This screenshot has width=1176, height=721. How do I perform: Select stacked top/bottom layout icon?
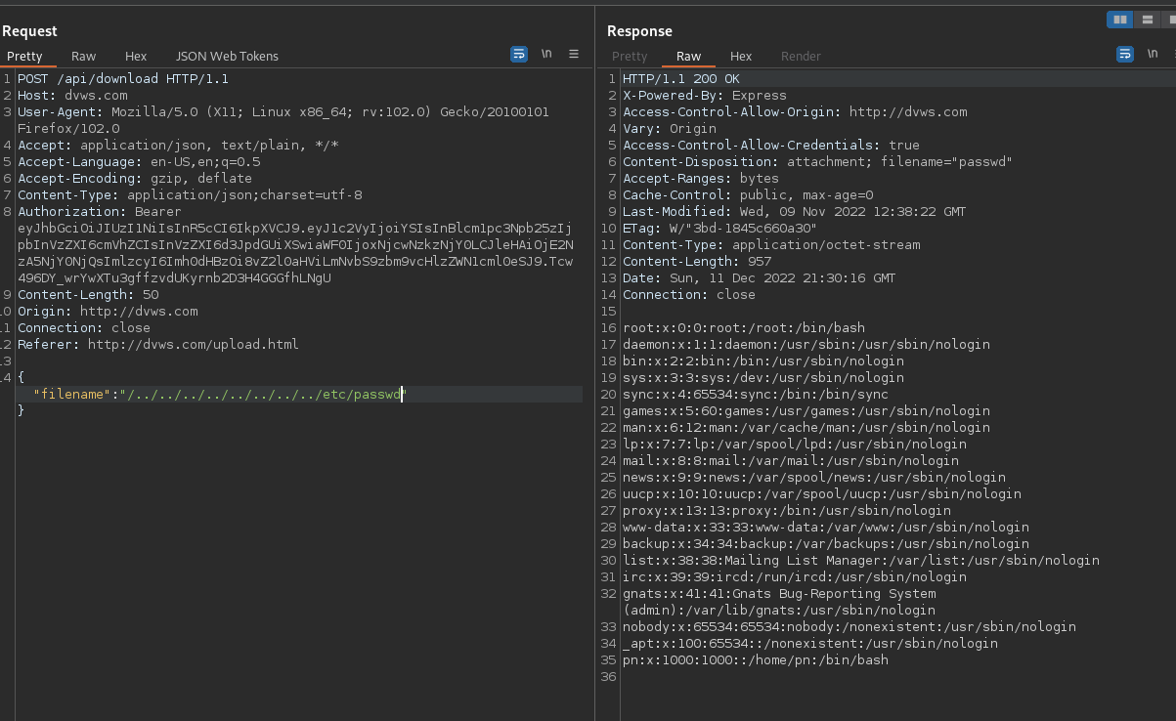tap(1148, 20)
